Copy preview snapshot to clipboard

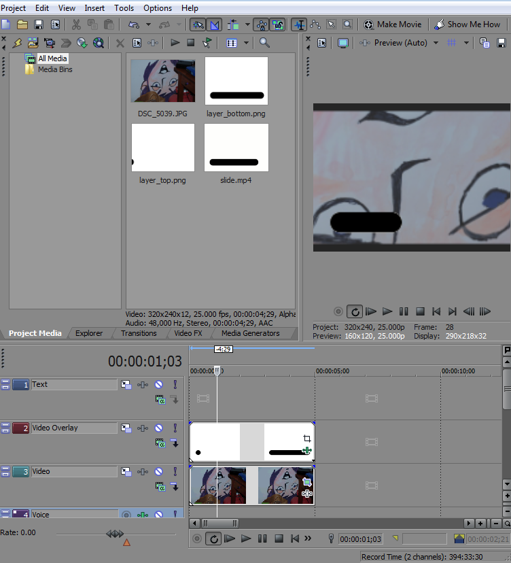coord(484,43)
